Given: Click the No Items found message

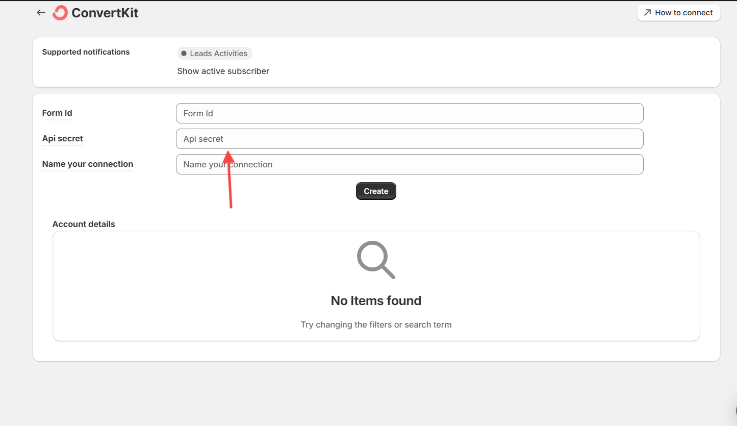Looking at the screenshot, I should tap(376, 300).
